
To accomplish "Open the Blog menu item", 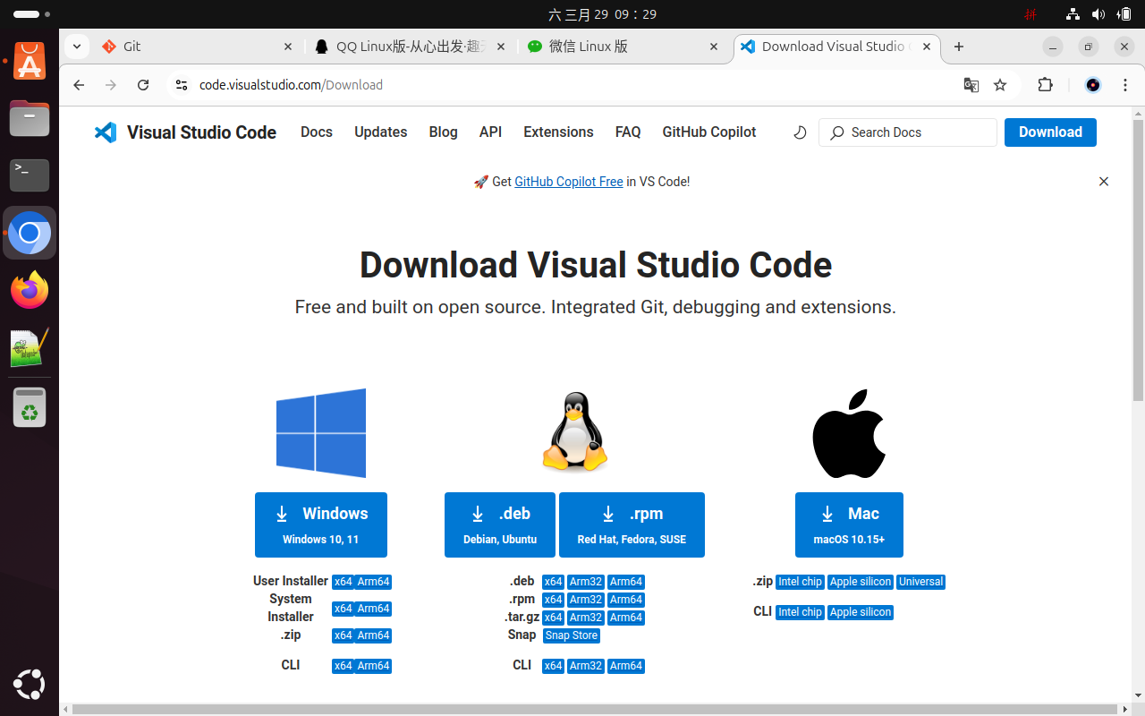I will [443, 132].
